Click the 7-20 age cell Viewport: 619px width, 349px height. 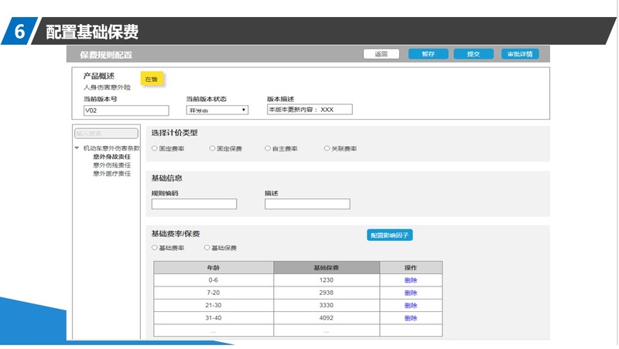pyautogui.click(x=214, y=293)
